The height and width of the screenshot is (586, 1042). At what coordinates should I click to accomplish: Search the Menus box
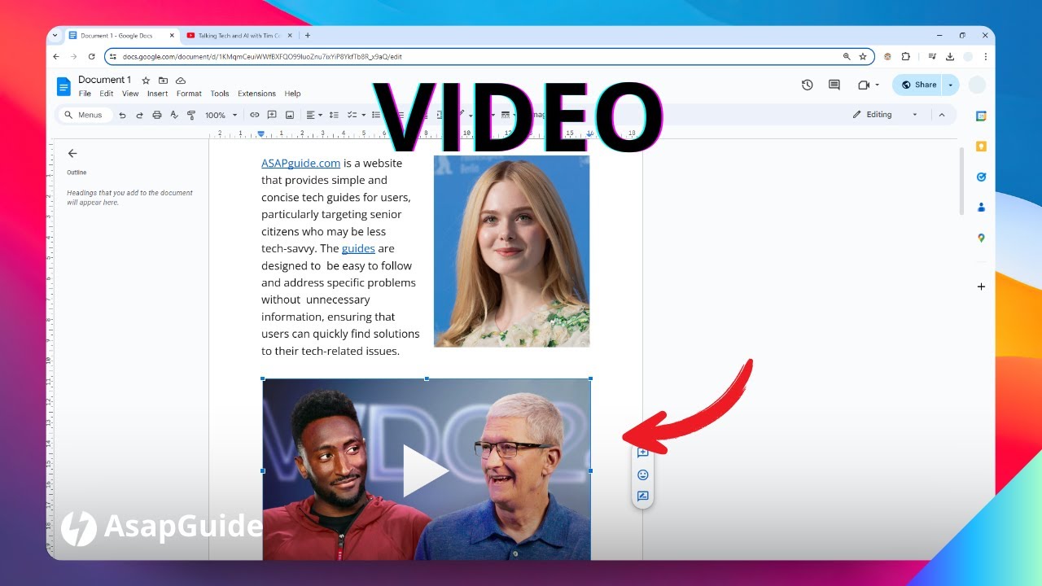tap(84, 115)
